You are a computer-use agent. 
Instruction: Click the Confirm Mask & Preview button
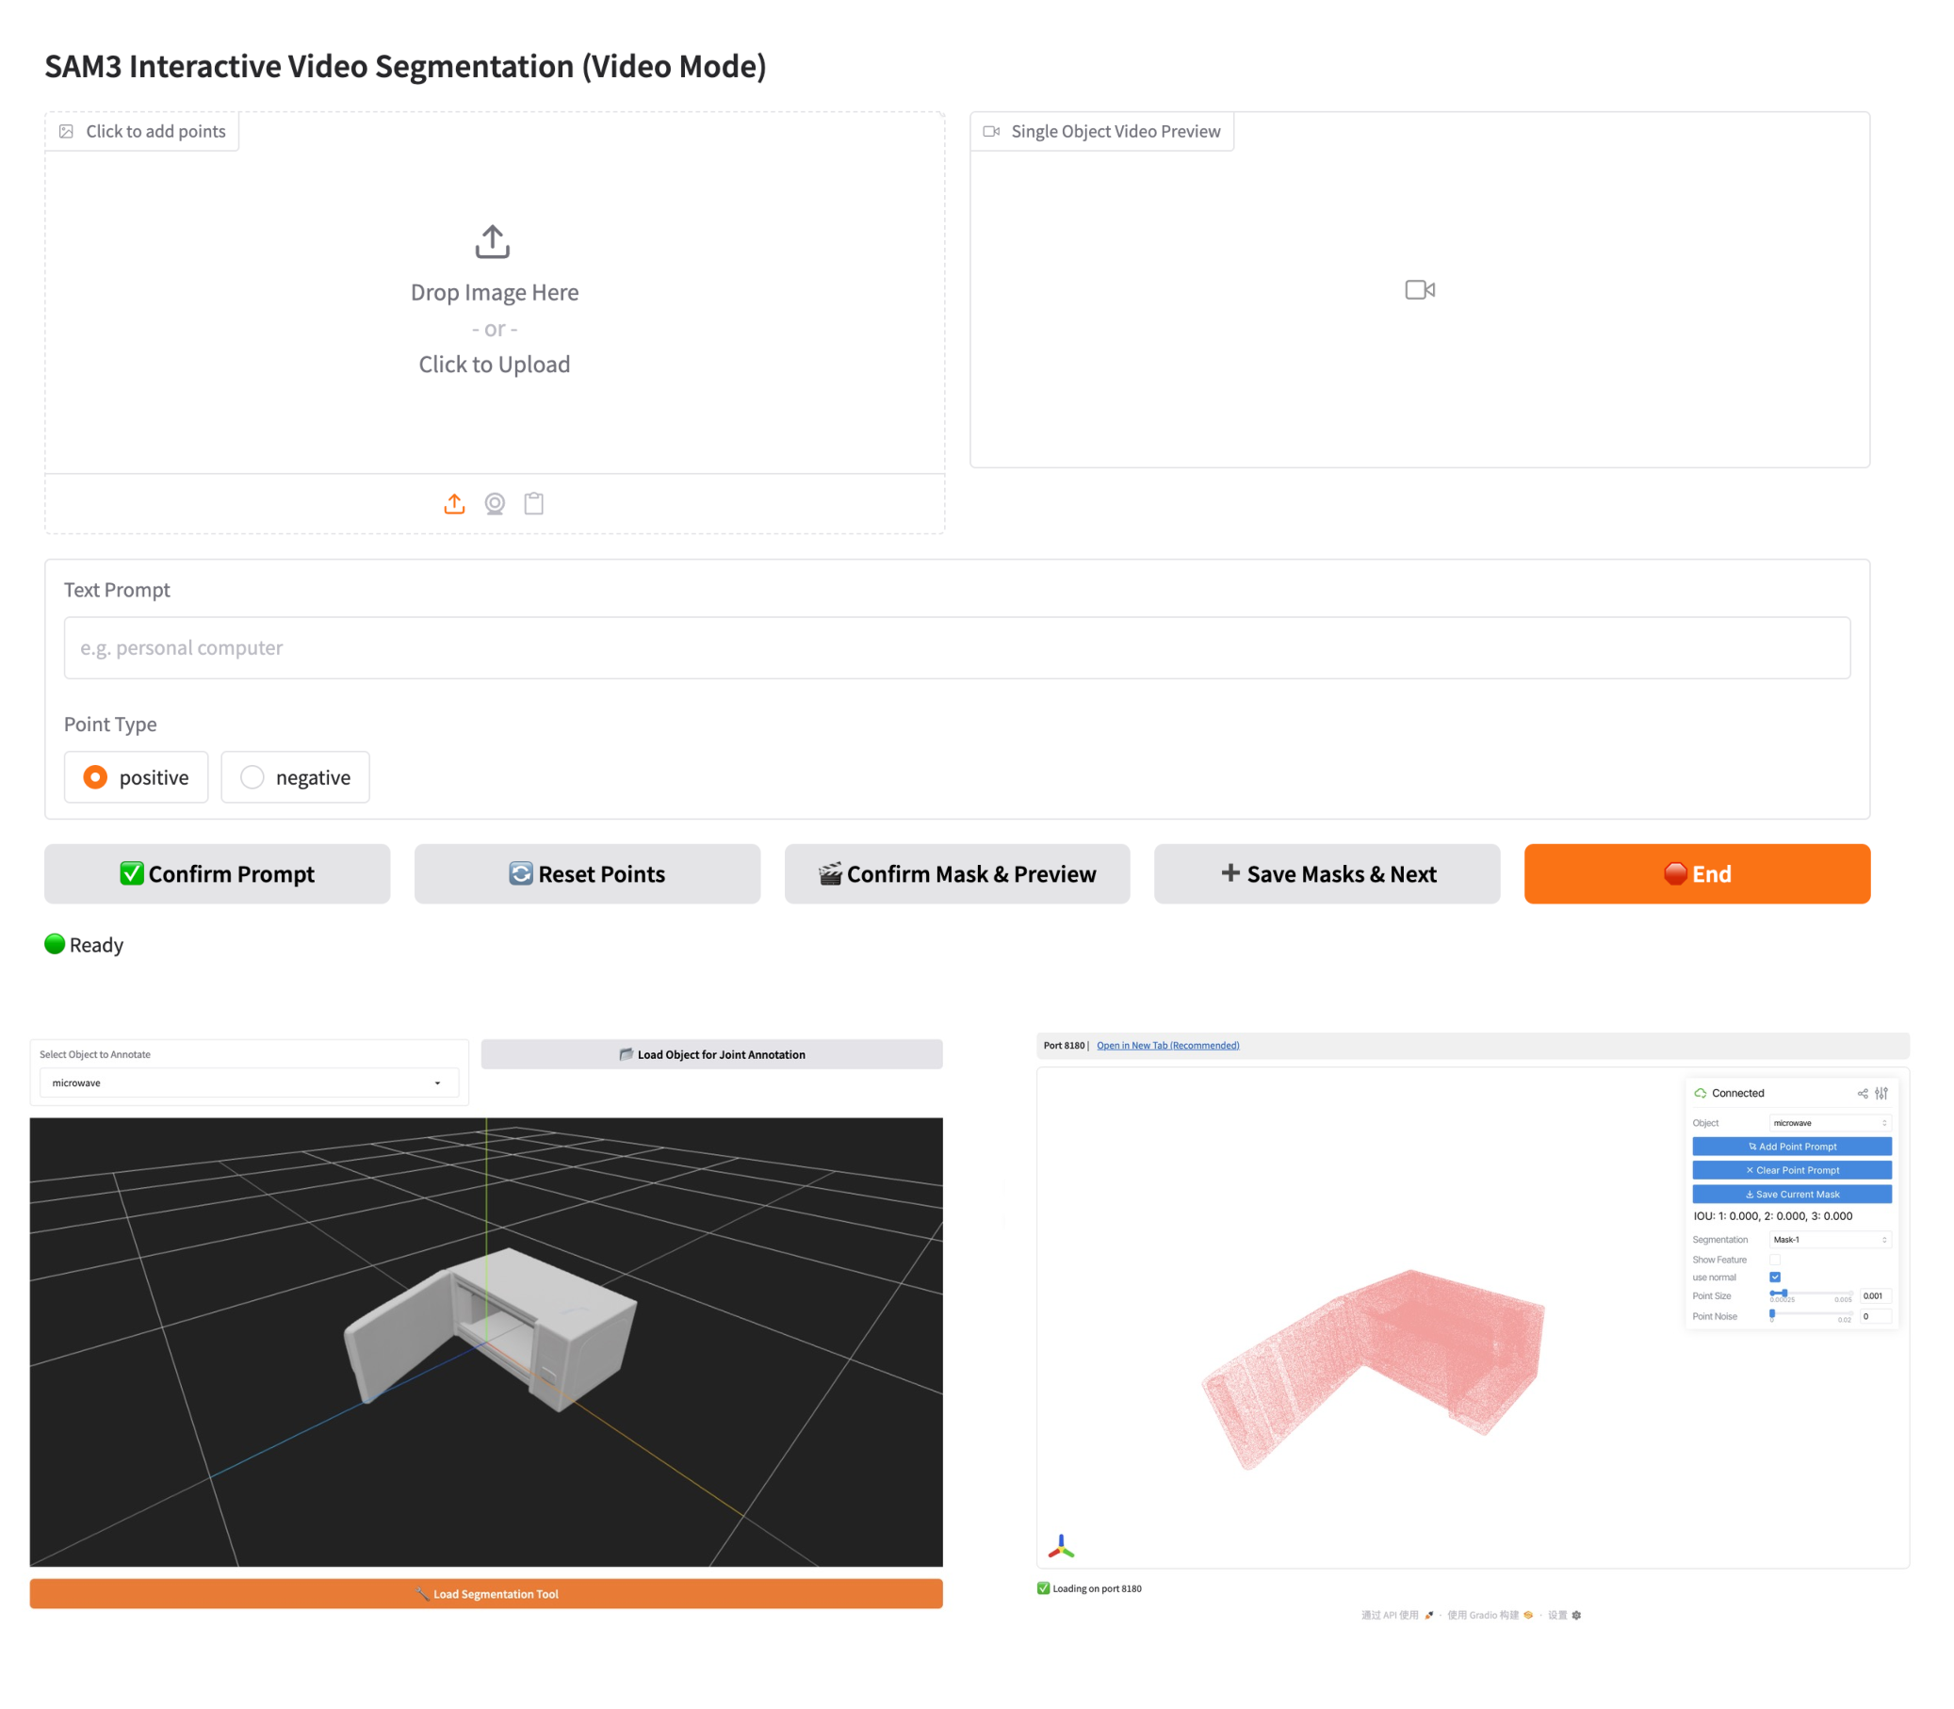point(956,873)
